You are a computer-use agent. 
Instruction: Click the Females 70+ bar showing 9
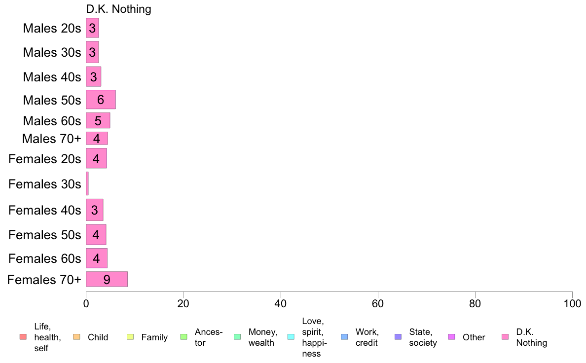tap(107, 279)
